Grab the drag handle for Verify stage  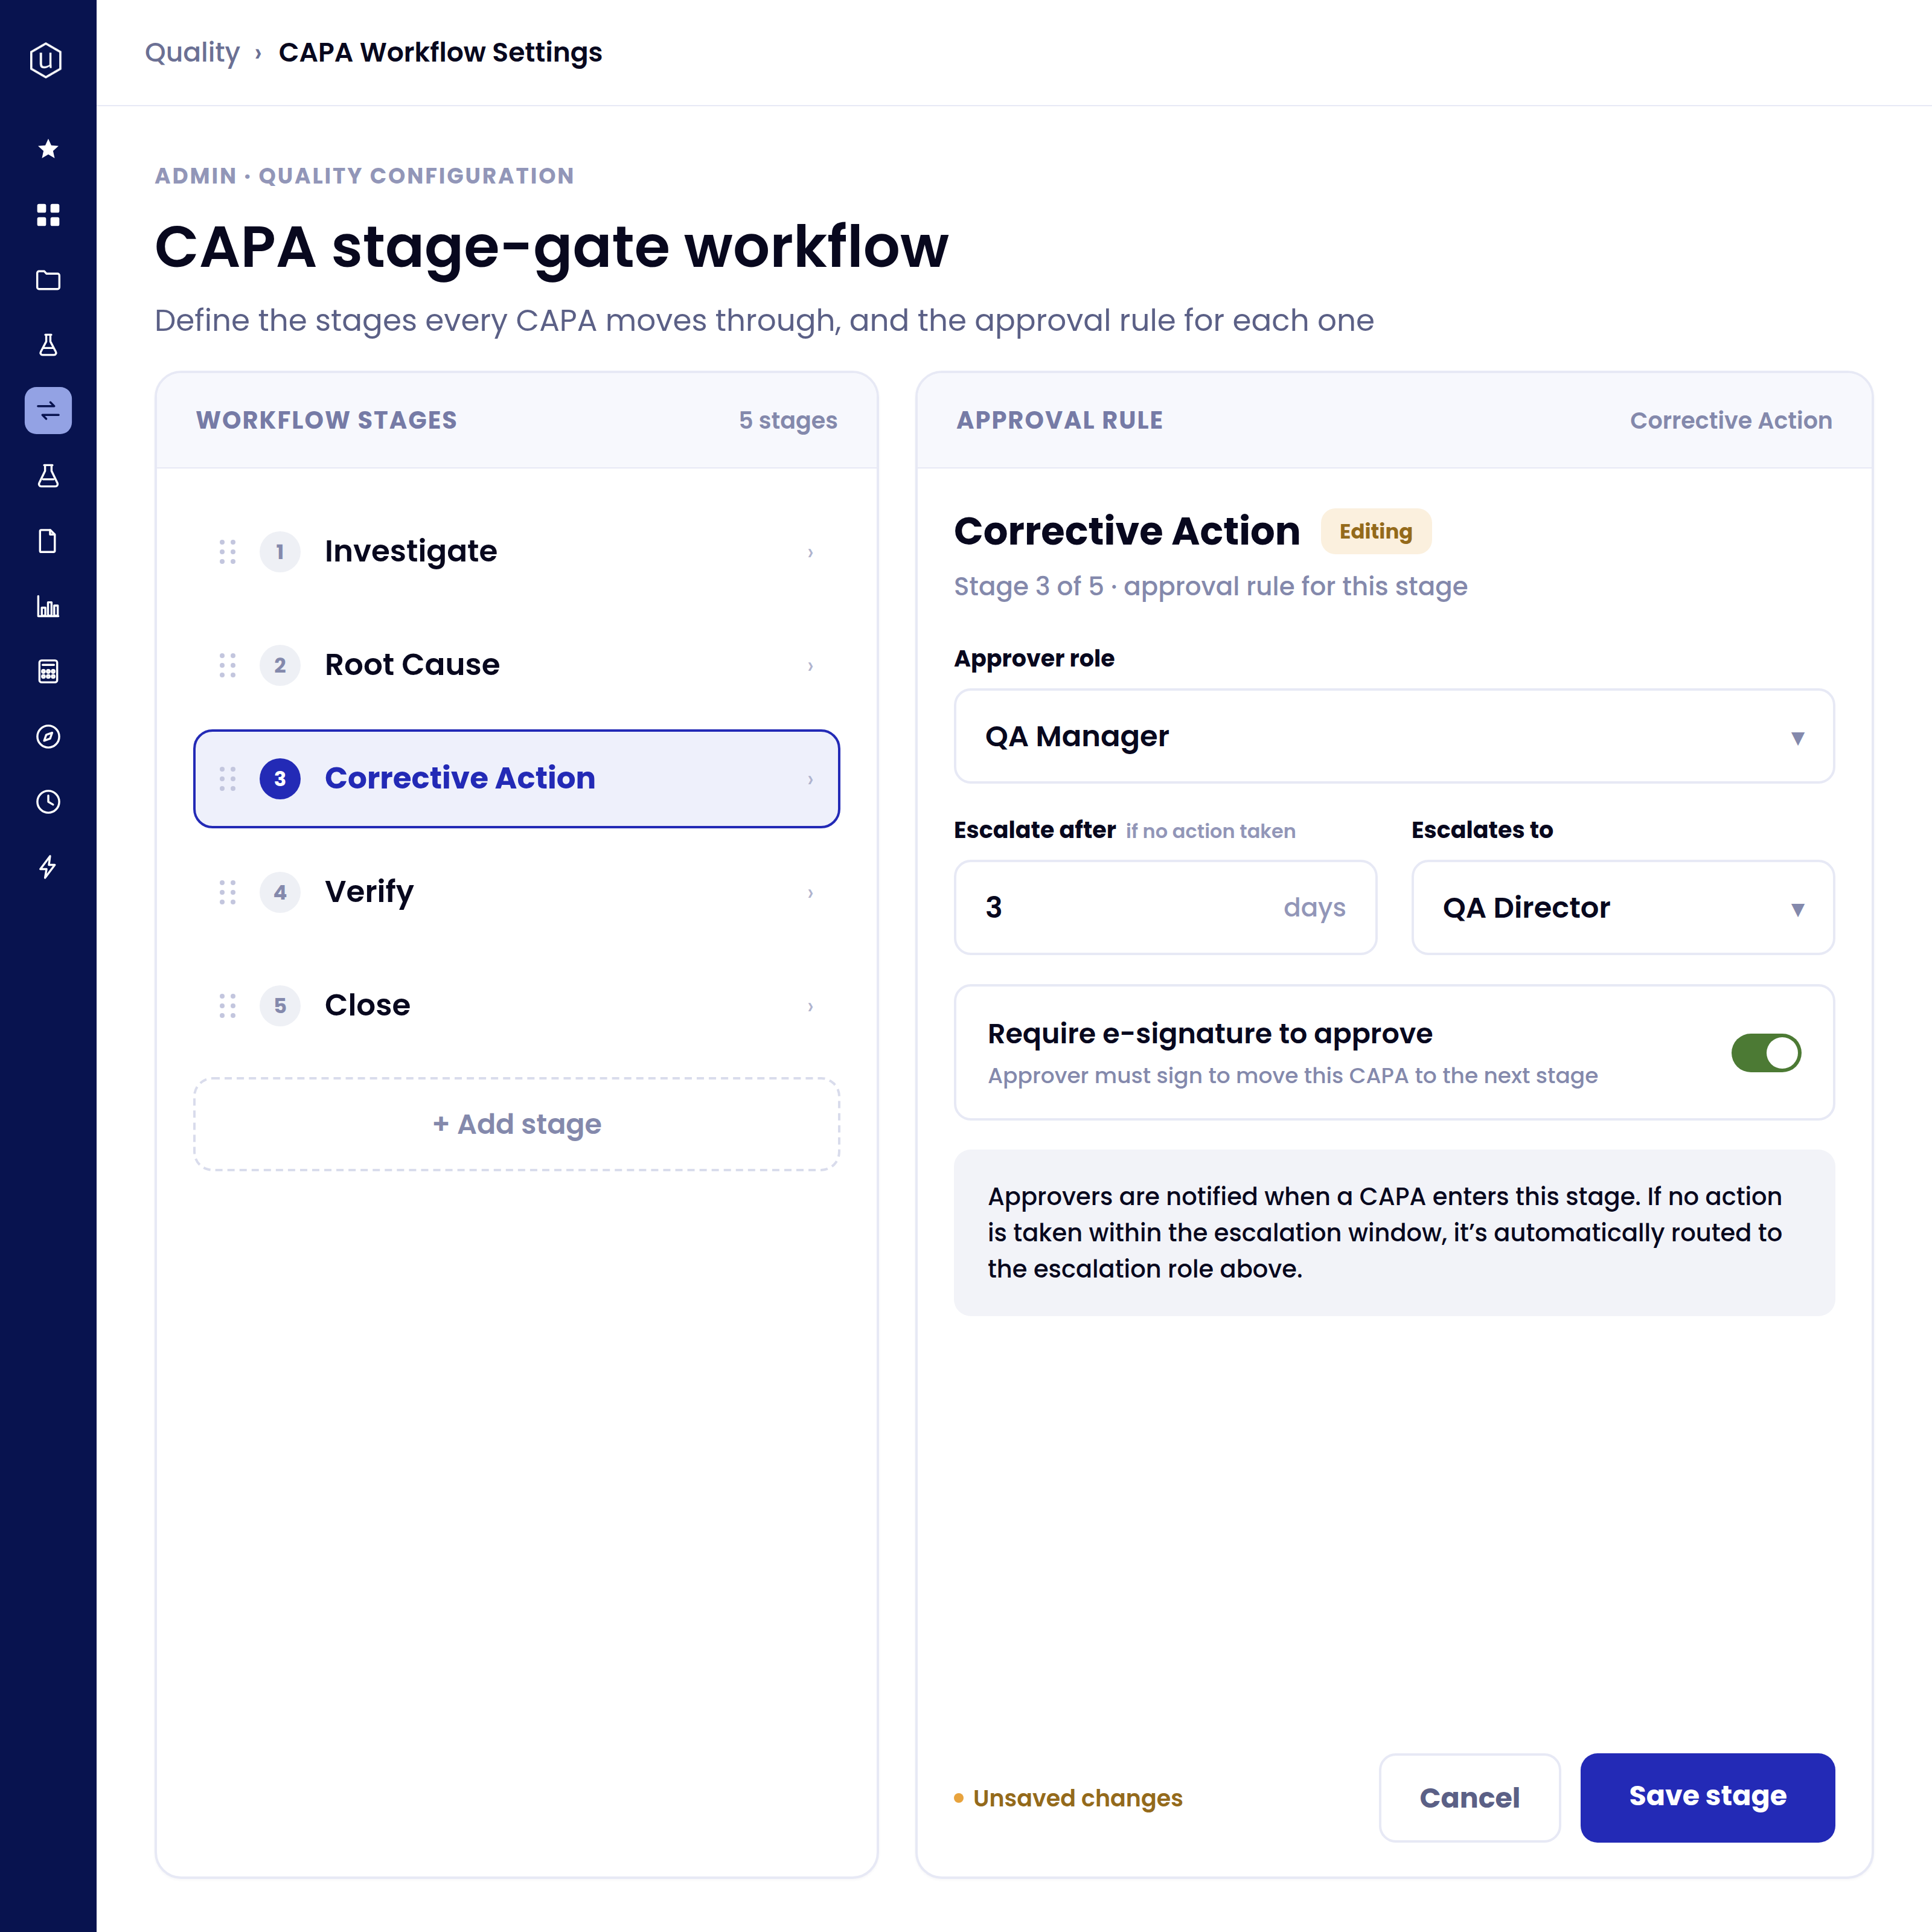click(x=227, y=892)
